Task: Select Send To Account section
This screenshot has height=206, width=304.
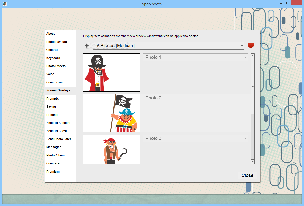Action: 60,123
